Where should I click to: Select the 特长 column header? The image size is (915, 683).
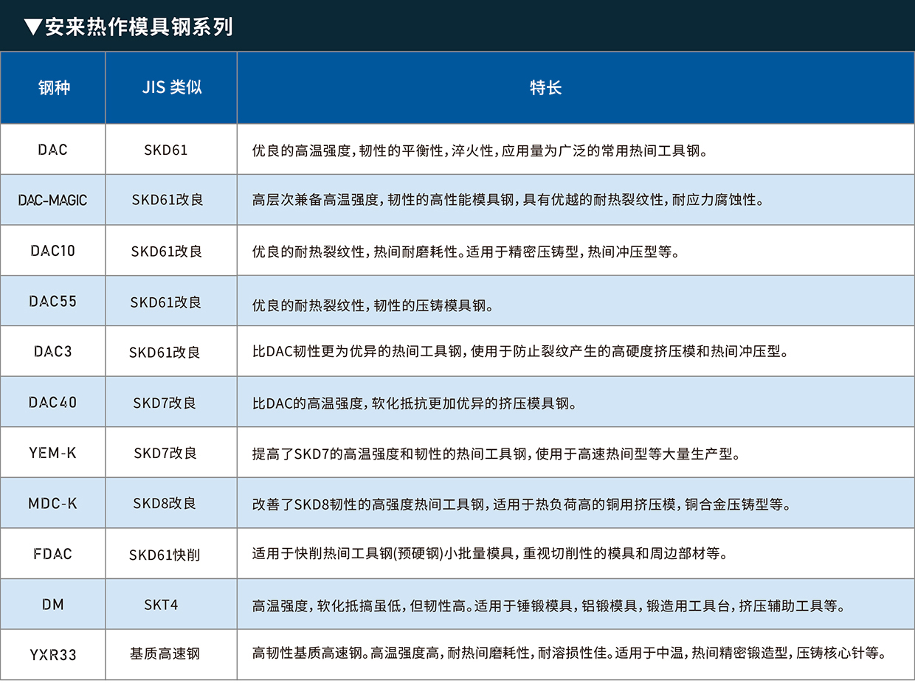click(x=576, y=87)
